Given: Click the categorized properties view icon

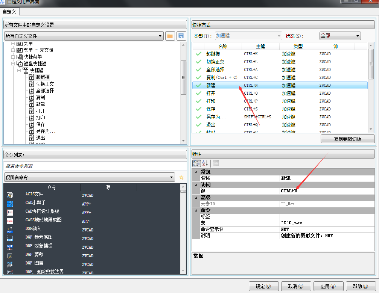Looking at the screenshot, I should (196, 163).
